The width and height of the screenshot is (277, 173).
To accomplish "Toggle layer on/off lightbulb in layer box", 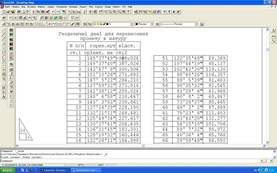I will tap(95, 24).
